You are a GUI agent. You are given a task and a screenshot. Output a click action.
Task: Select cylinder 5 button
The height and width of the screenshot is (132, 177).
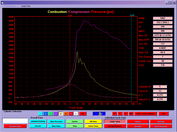tap(61, 114)
